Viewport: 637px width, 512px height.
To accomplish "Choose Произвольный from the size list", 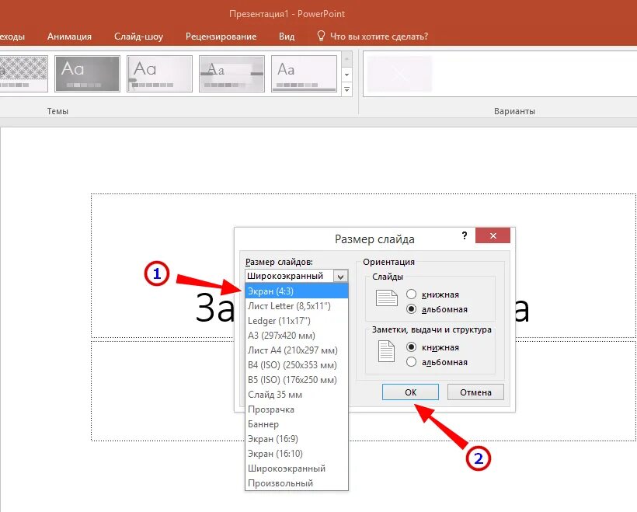I will [297, 483].
